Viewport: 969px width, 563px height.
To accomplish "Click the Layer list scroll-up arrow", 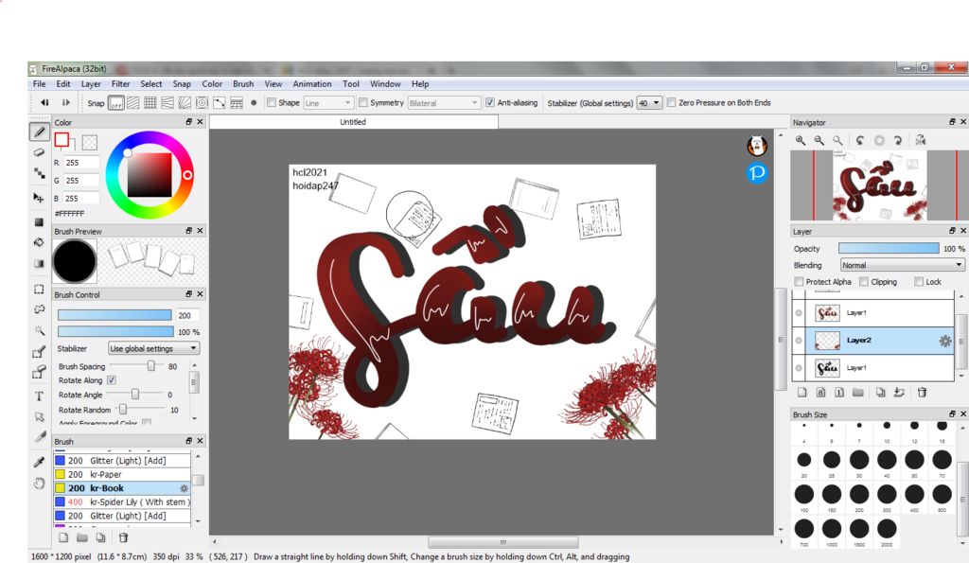I will 961,297.
